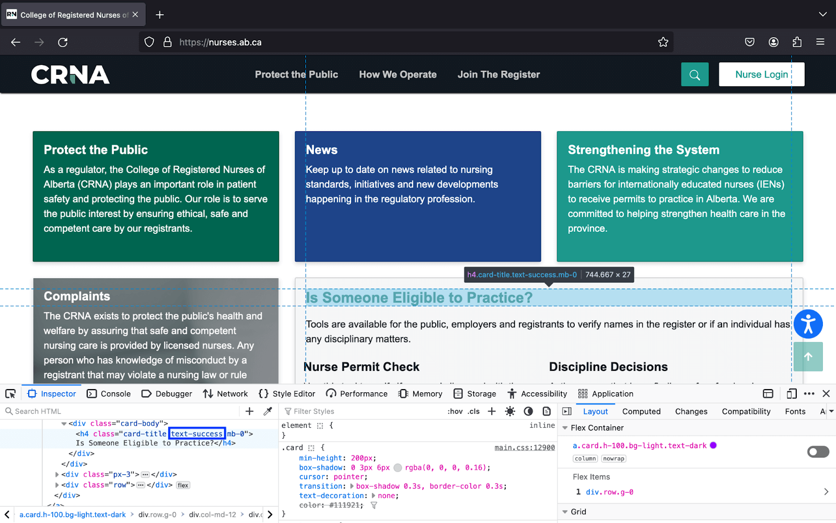Toggle the flex badge on div row

pos(183,485)
